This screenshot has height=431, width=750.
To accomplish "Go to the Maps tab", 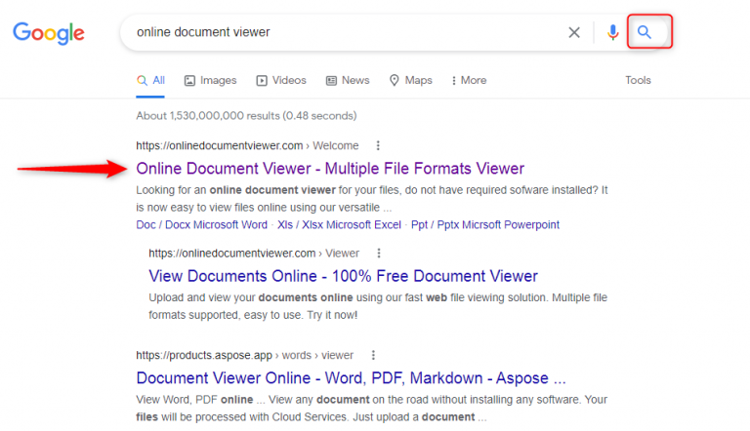I will (410, 80).
